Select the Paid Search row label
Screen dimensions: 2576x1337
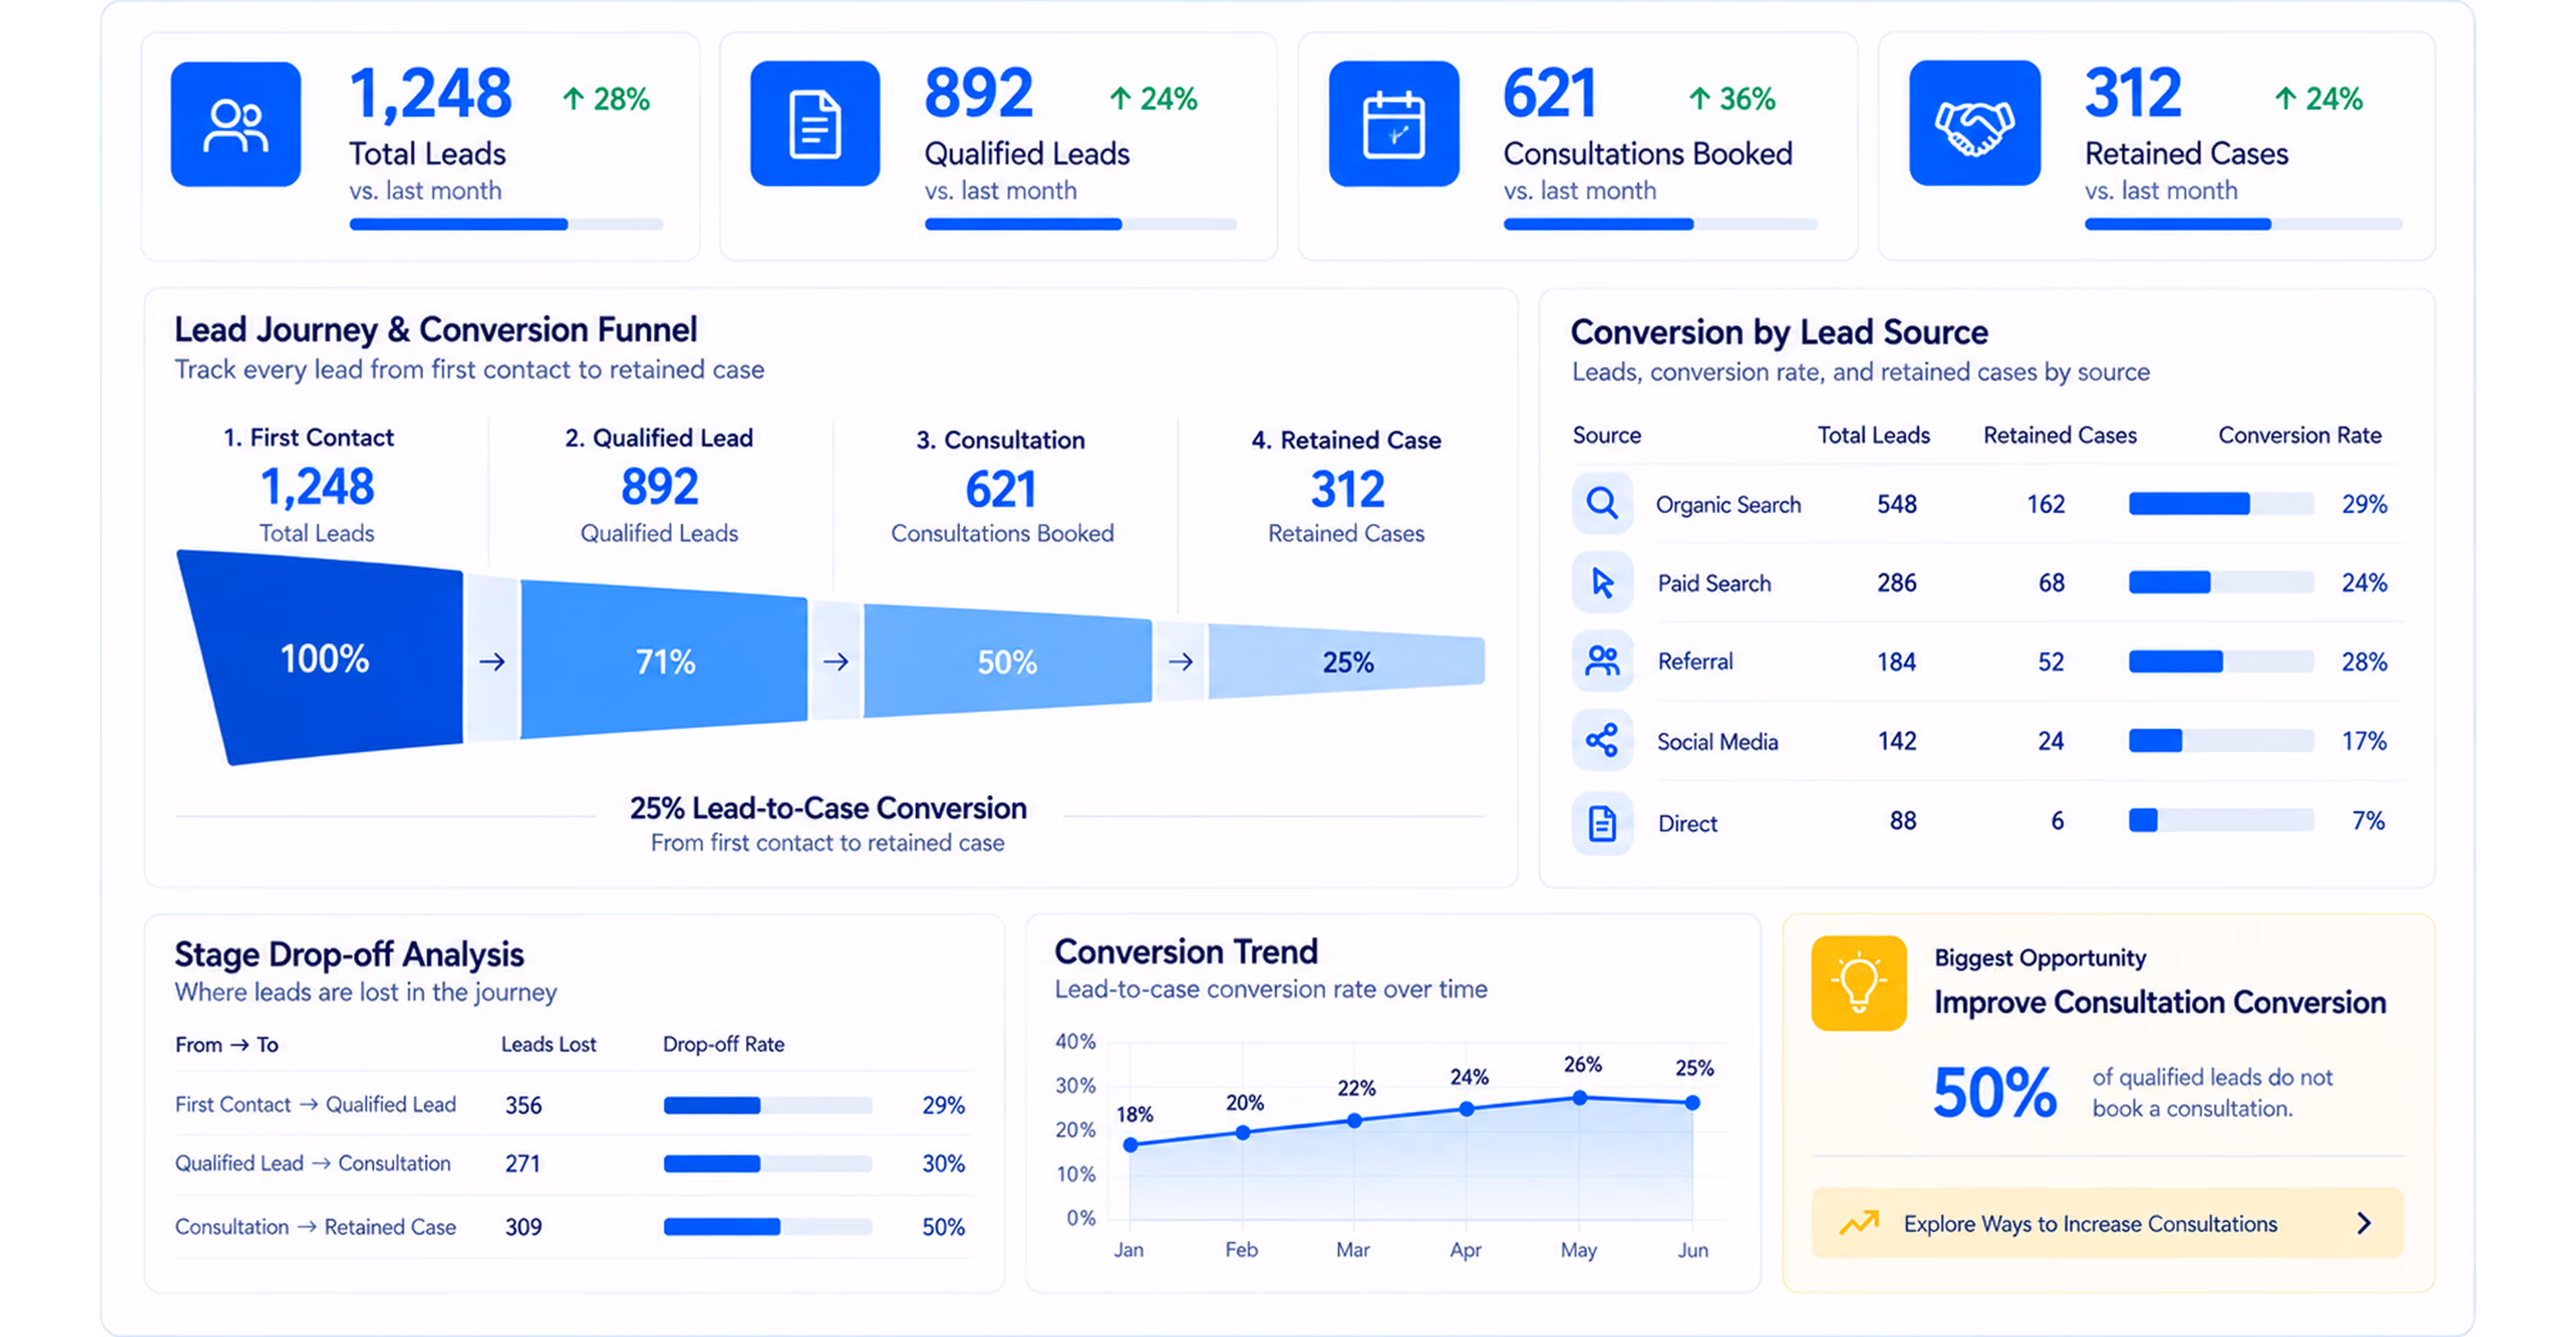coord(1714,583)
